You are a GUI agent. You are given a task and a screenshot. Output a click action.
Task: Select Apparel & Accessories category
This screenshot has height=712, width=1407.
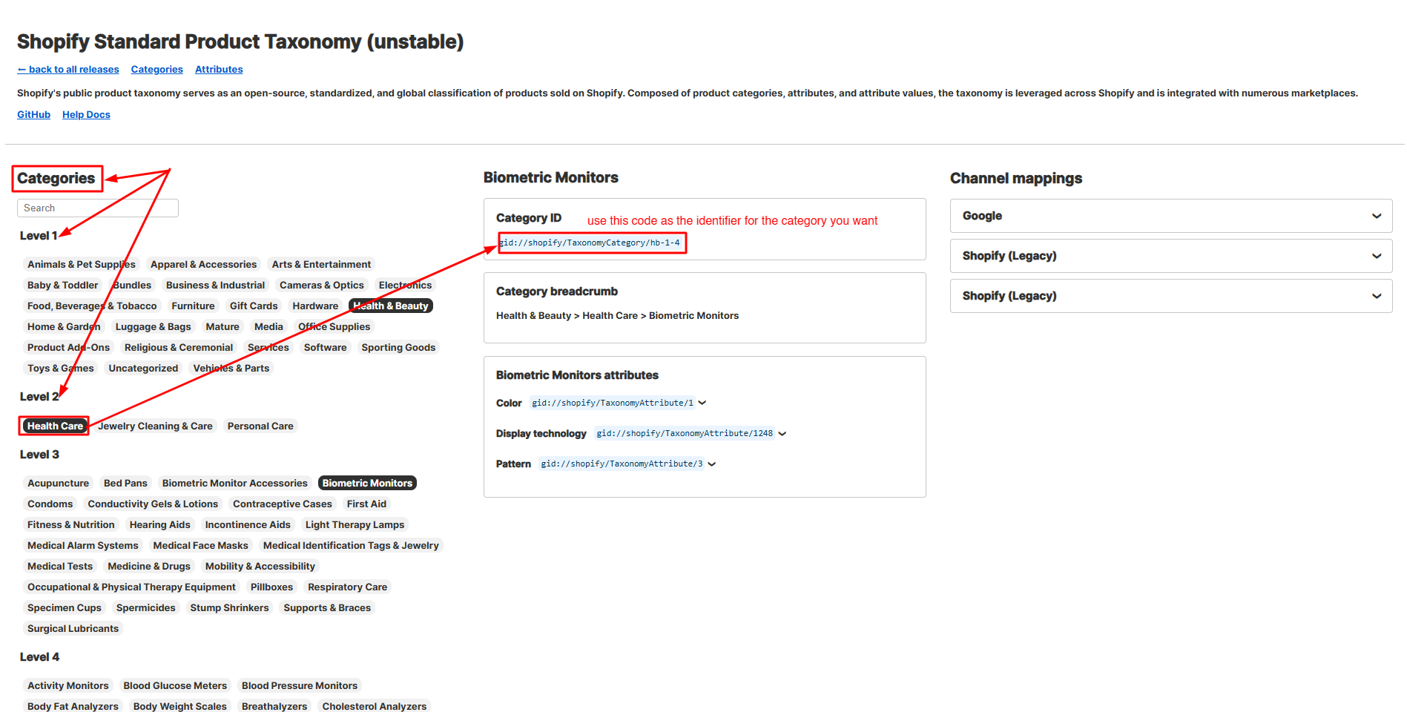[x=203, y=264]
